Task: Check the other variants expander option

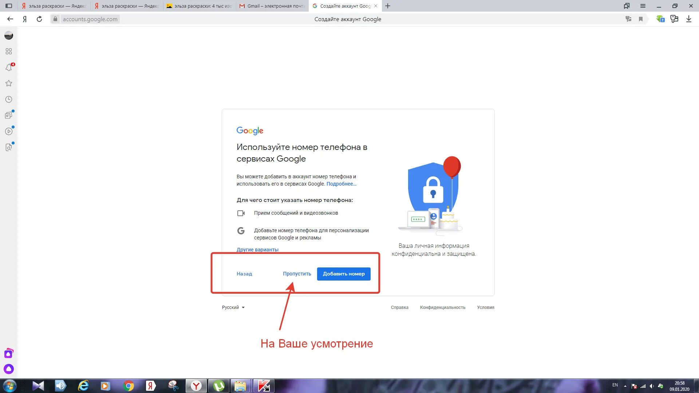Action: tap(257, 250)
